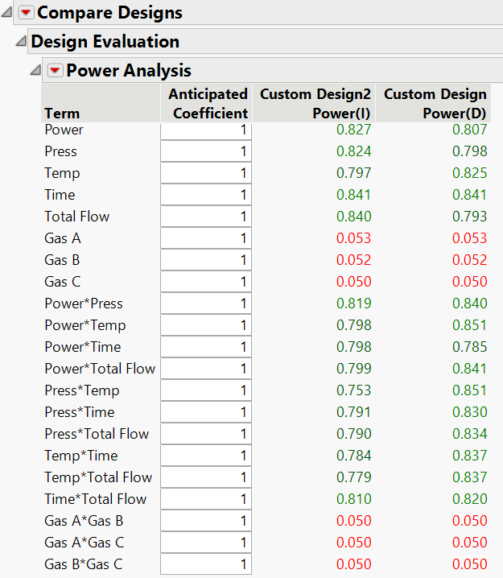Screen dimensions: 503x578
Task: Edit the Temp anticipated coefficient box
Action: point(206,173)
